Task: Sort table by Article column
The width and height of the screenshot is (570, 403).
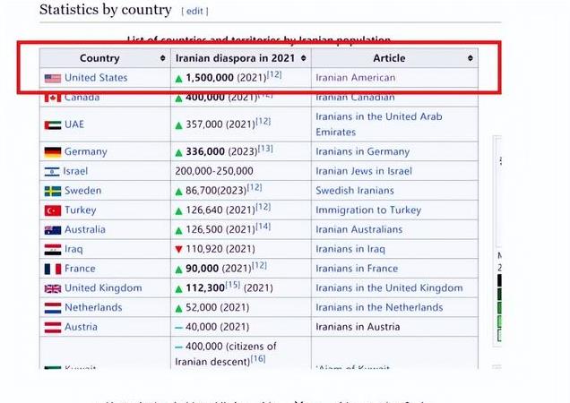Action: [470, 58]
